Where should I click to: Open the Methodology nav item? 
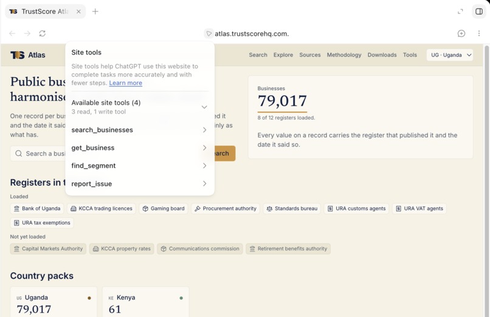pyautogui.click(x=344, y=55)
